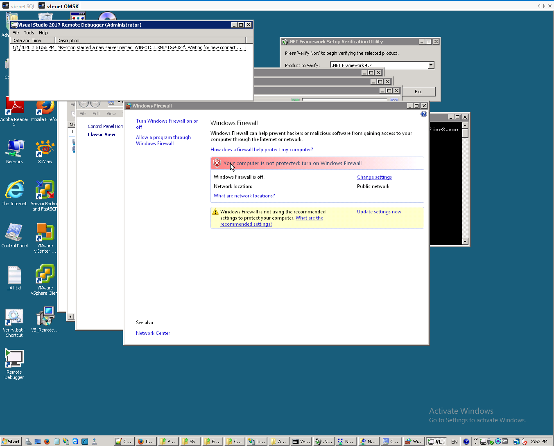Screen dimensions: 554x446
Task: Click Exit button in .NET Verification Utility
Action: [418, 92]
